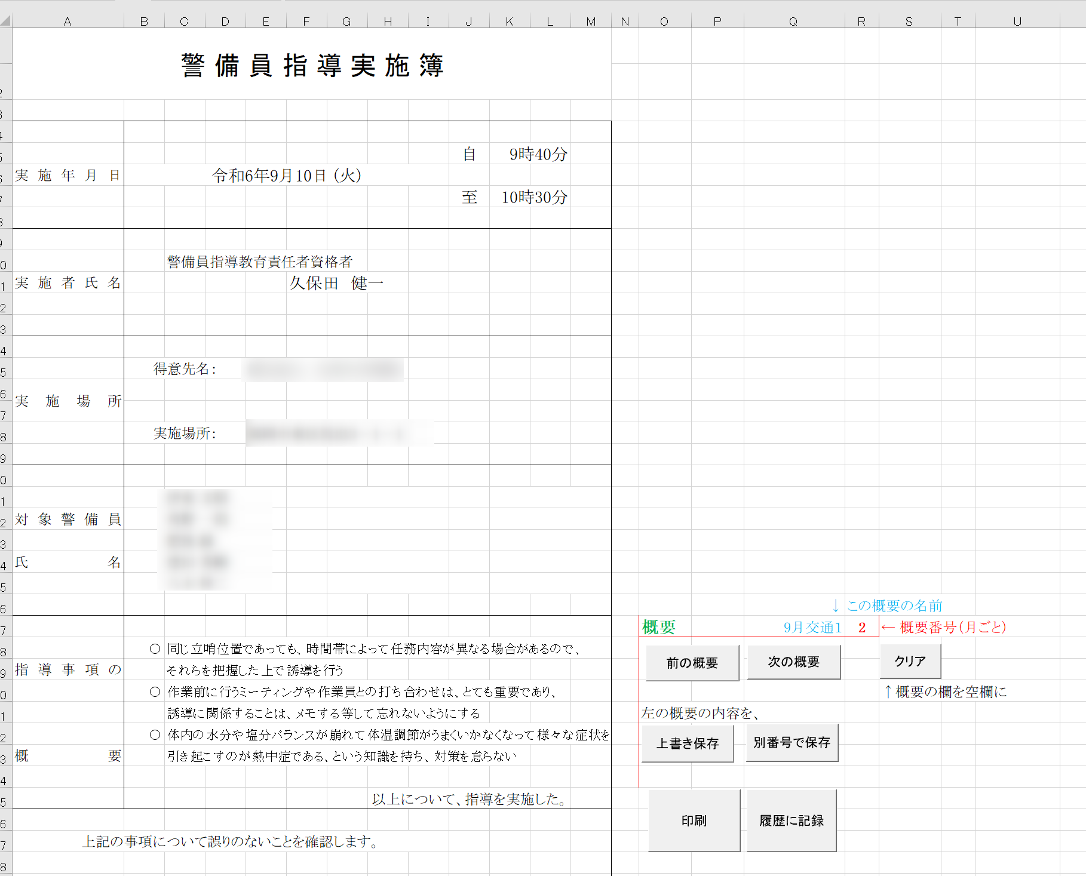Select the column Q header
Viewport: 1086px width, 876px height.
click(x=793, y=21)
